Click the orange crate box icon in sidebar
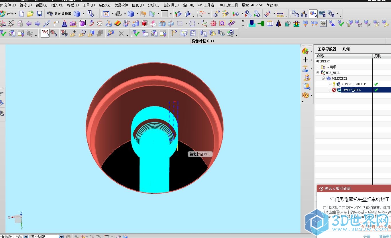 (306, 95)
